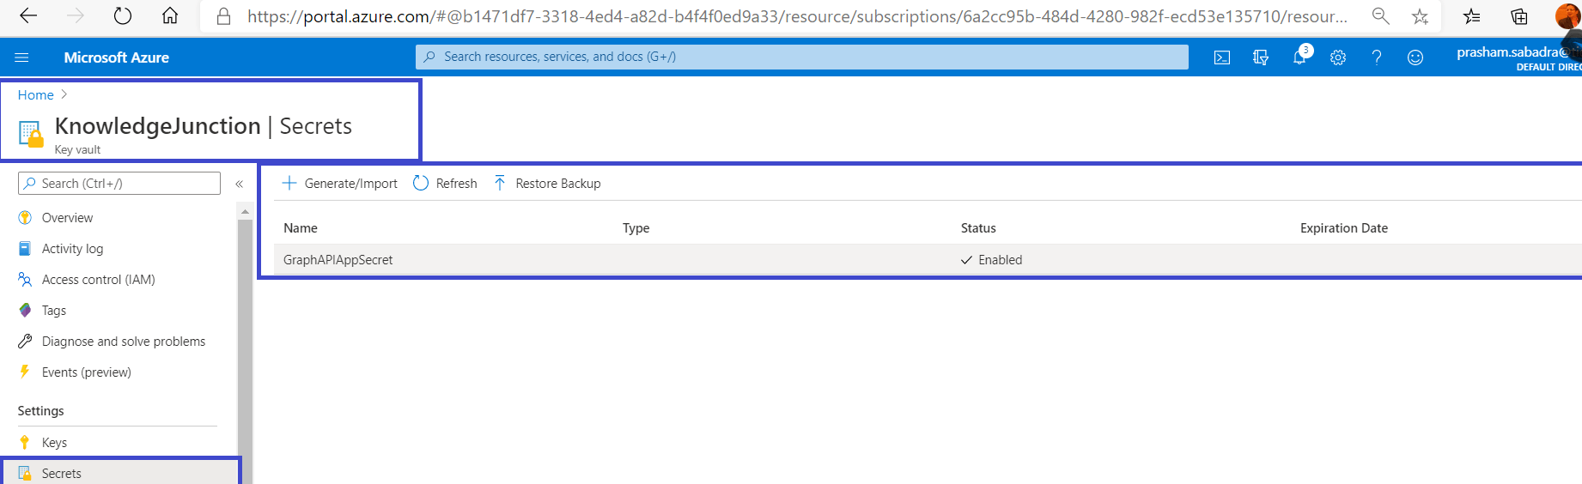Select the Secrets menu item
Screen dimensions: 1582x484
[x=120, y=473]
